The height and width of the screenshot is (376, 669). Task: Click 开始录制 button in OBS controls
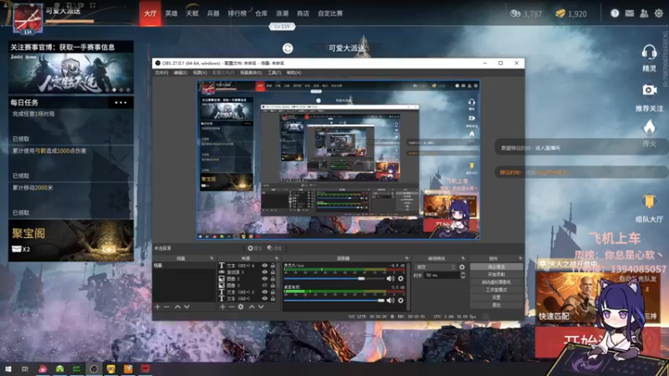pos(496,275)
